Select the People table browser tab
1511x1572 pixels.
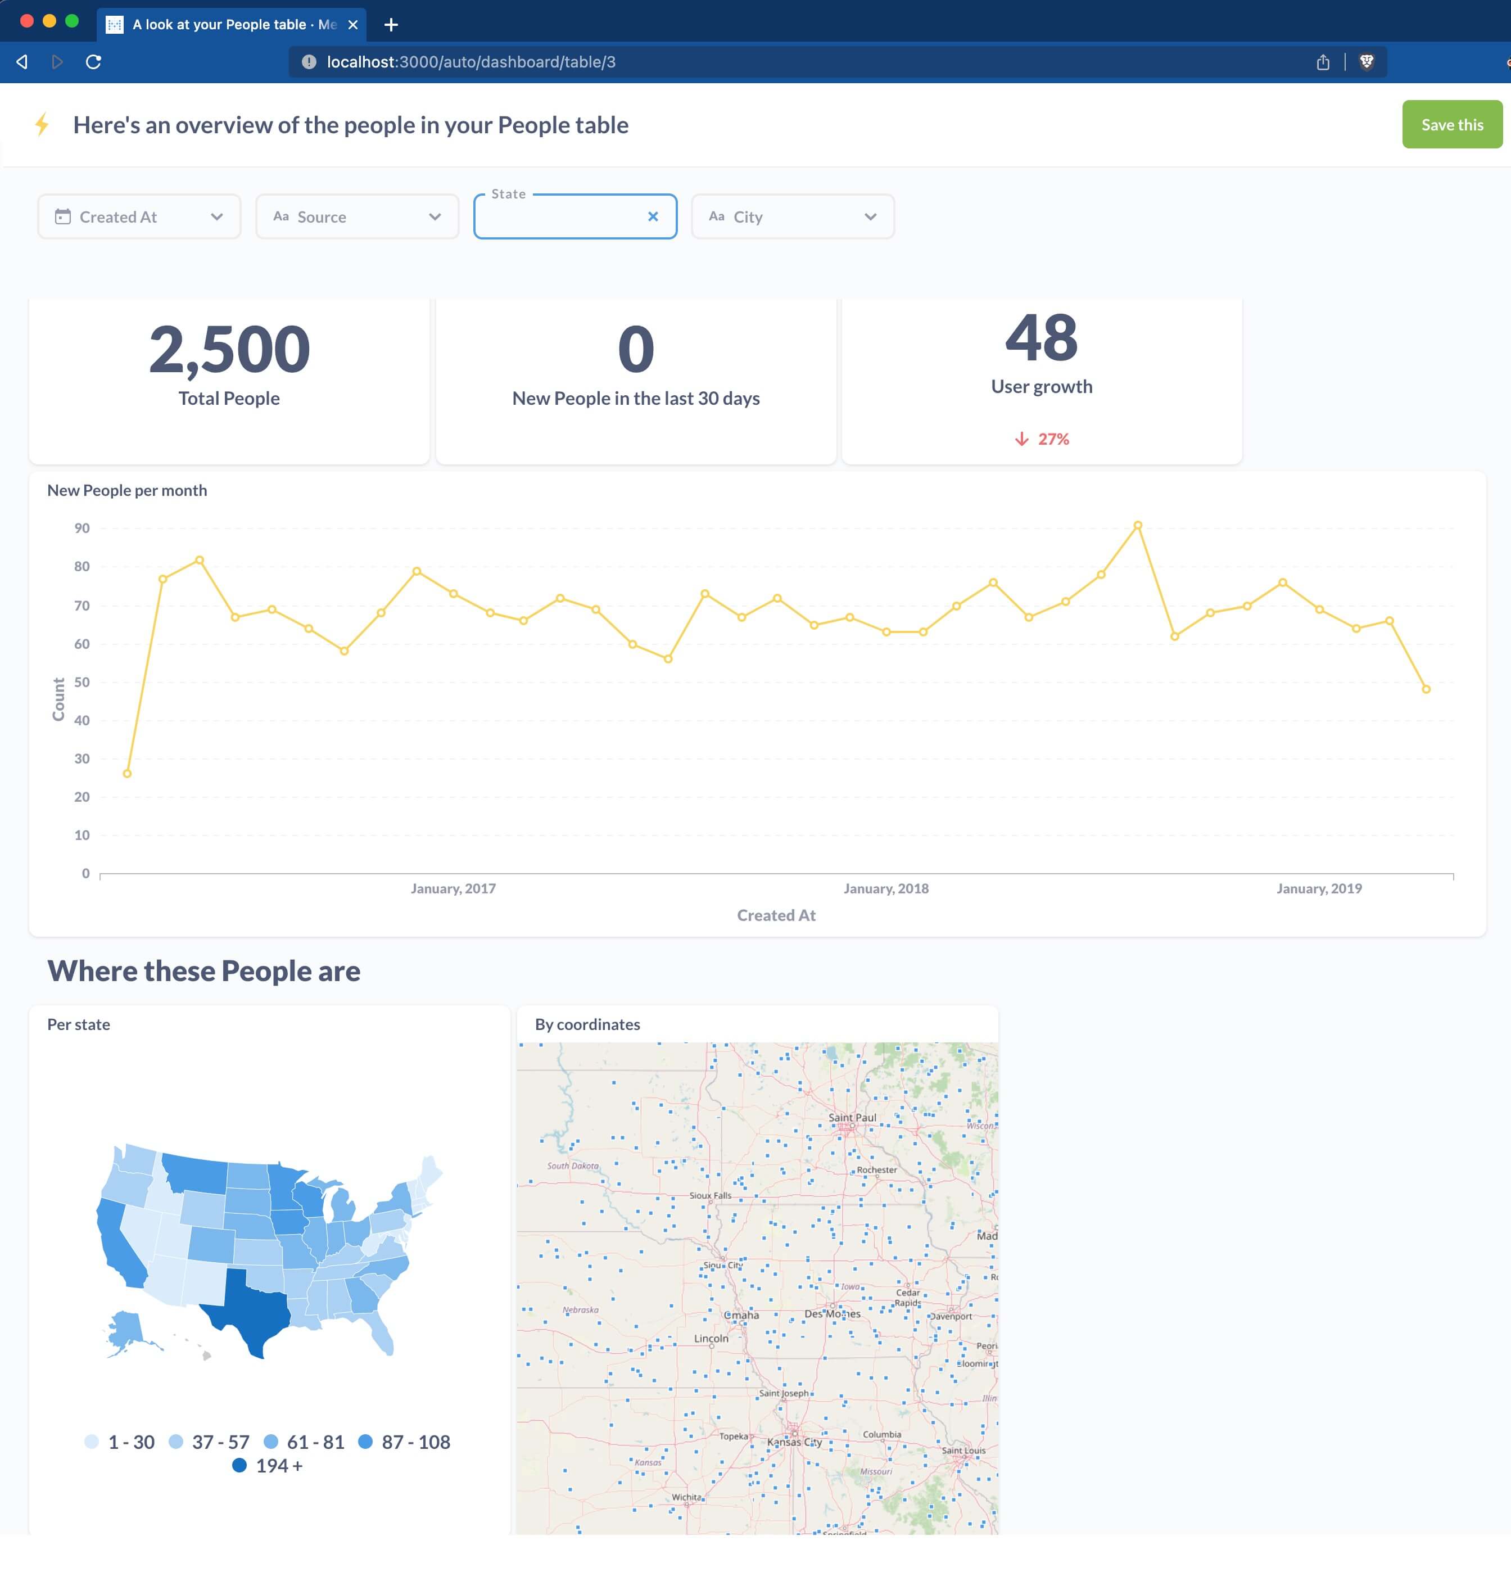click(224, 25)
